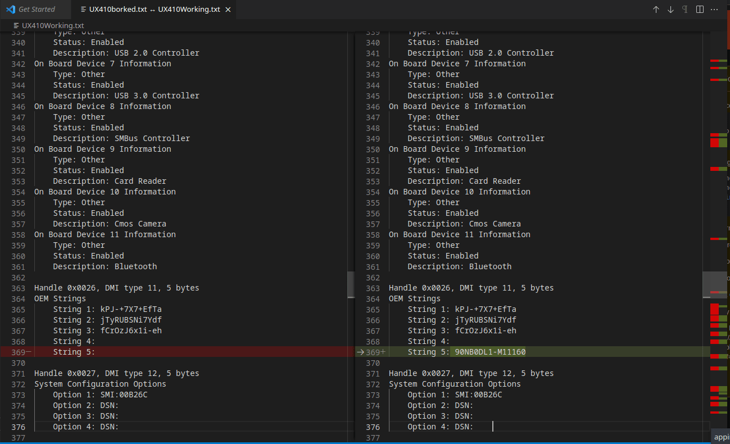This screenshot has width=730, height=444.
Task: Go to previous change with the up arrow icon
Action: 656,9
